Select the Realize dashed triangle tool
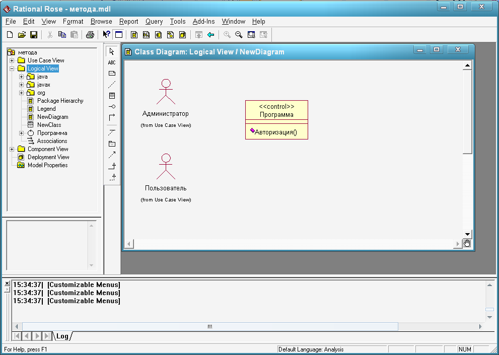The width and height of the screenshot is (499, 355). [112, 177]
